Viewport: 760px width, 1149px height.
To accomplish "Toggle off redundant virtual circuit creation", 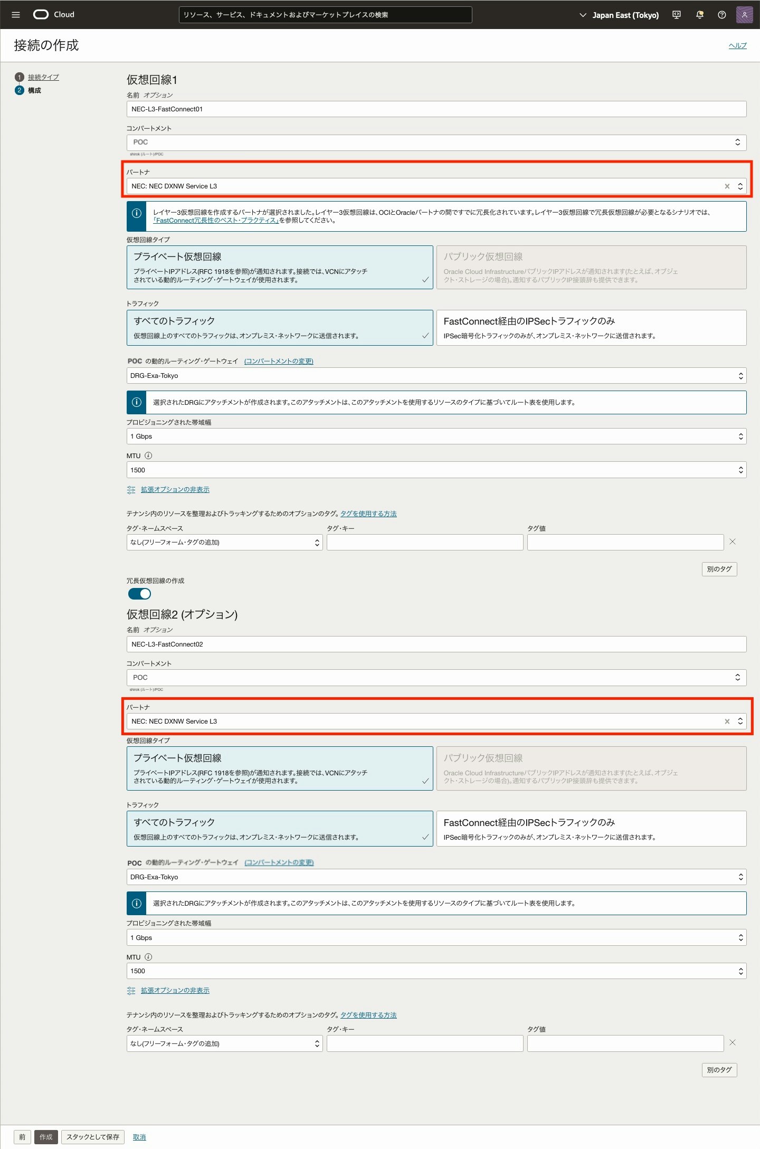I will (139, 594).
